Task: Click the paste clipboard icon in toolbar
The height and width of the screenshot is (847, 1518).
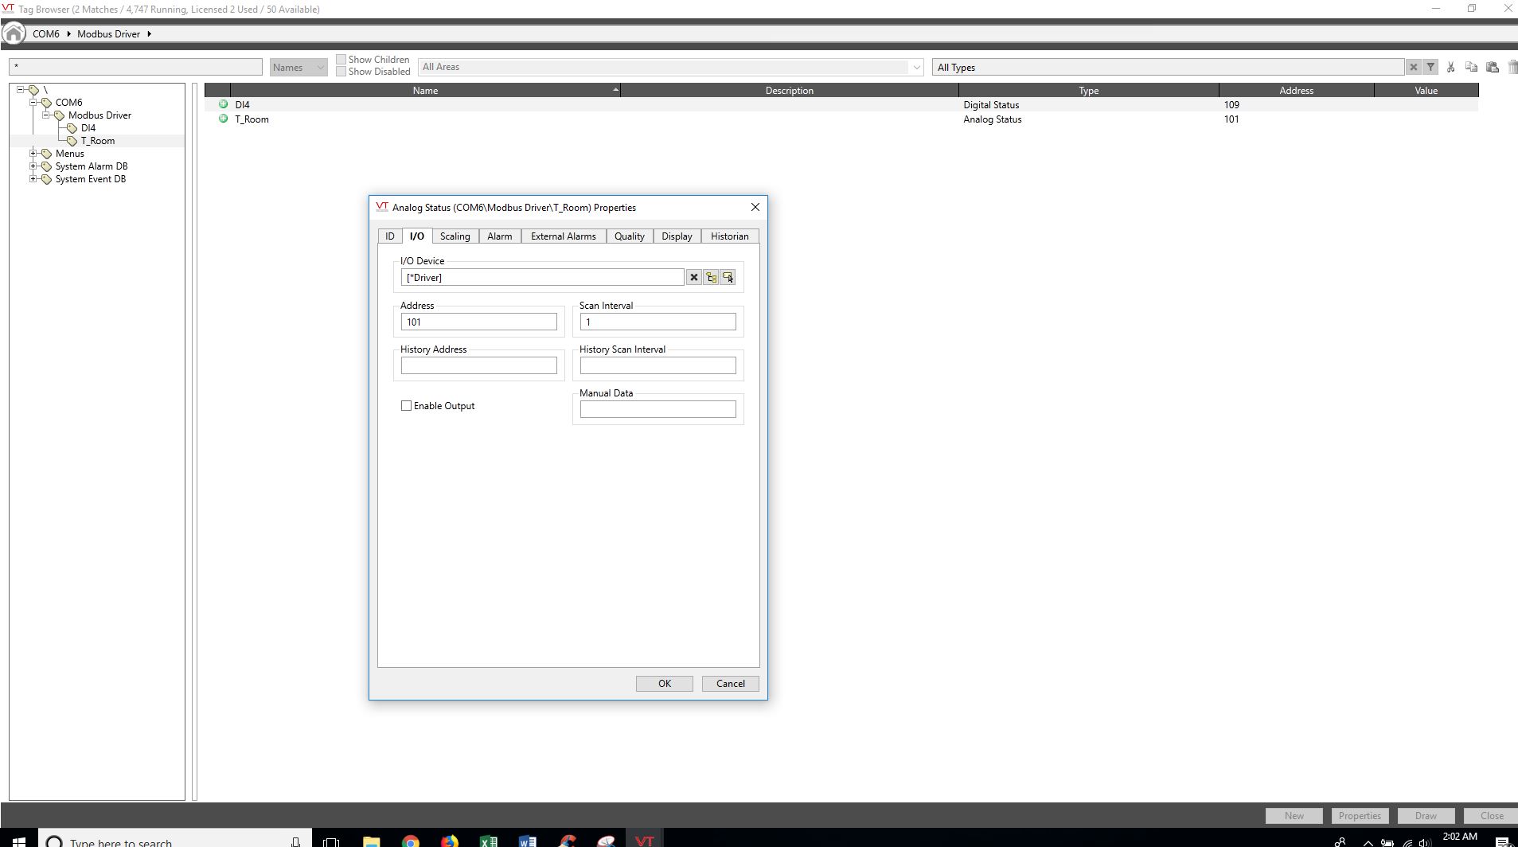Action: pyautogui.click(x=1493, y=68)
